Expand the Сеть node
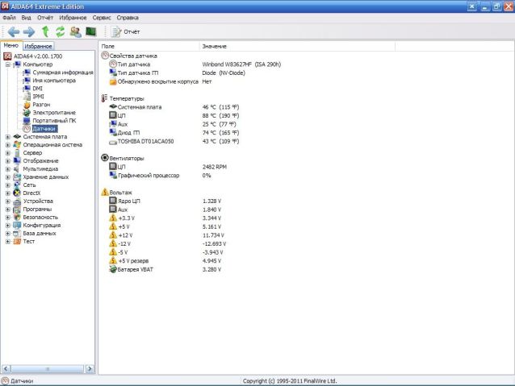515x386 pixels. click(x=7, y=185)
